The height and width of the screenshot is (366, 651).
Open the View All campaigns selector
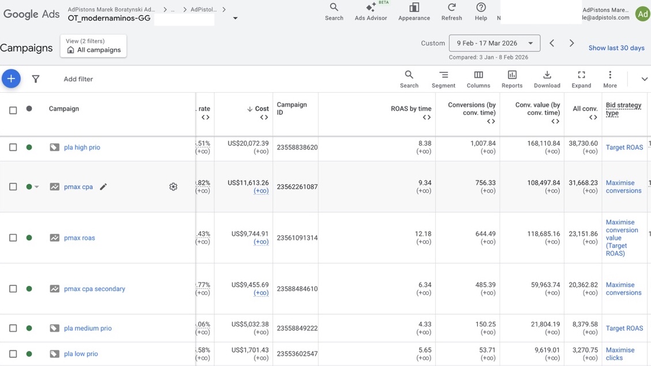93,46
